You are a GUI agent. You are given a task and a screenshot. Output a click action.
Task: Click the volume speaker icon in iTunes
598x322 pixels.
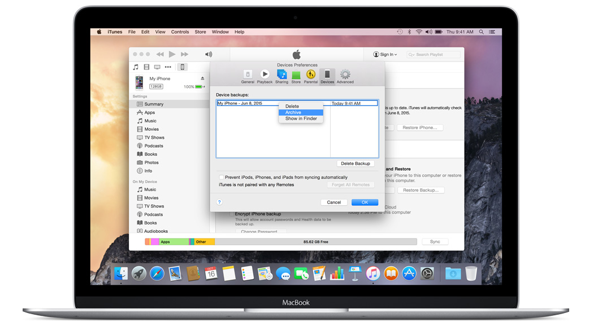tap(209, 55)
